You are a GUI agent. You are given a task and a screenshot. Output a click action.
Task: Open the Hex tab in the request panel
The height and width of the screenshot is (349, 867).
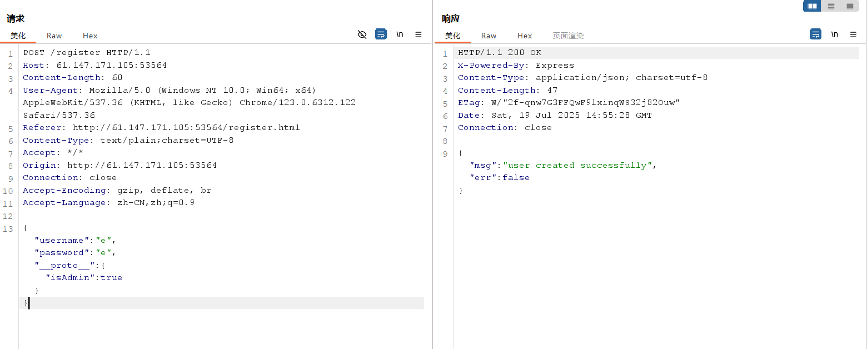90,36
